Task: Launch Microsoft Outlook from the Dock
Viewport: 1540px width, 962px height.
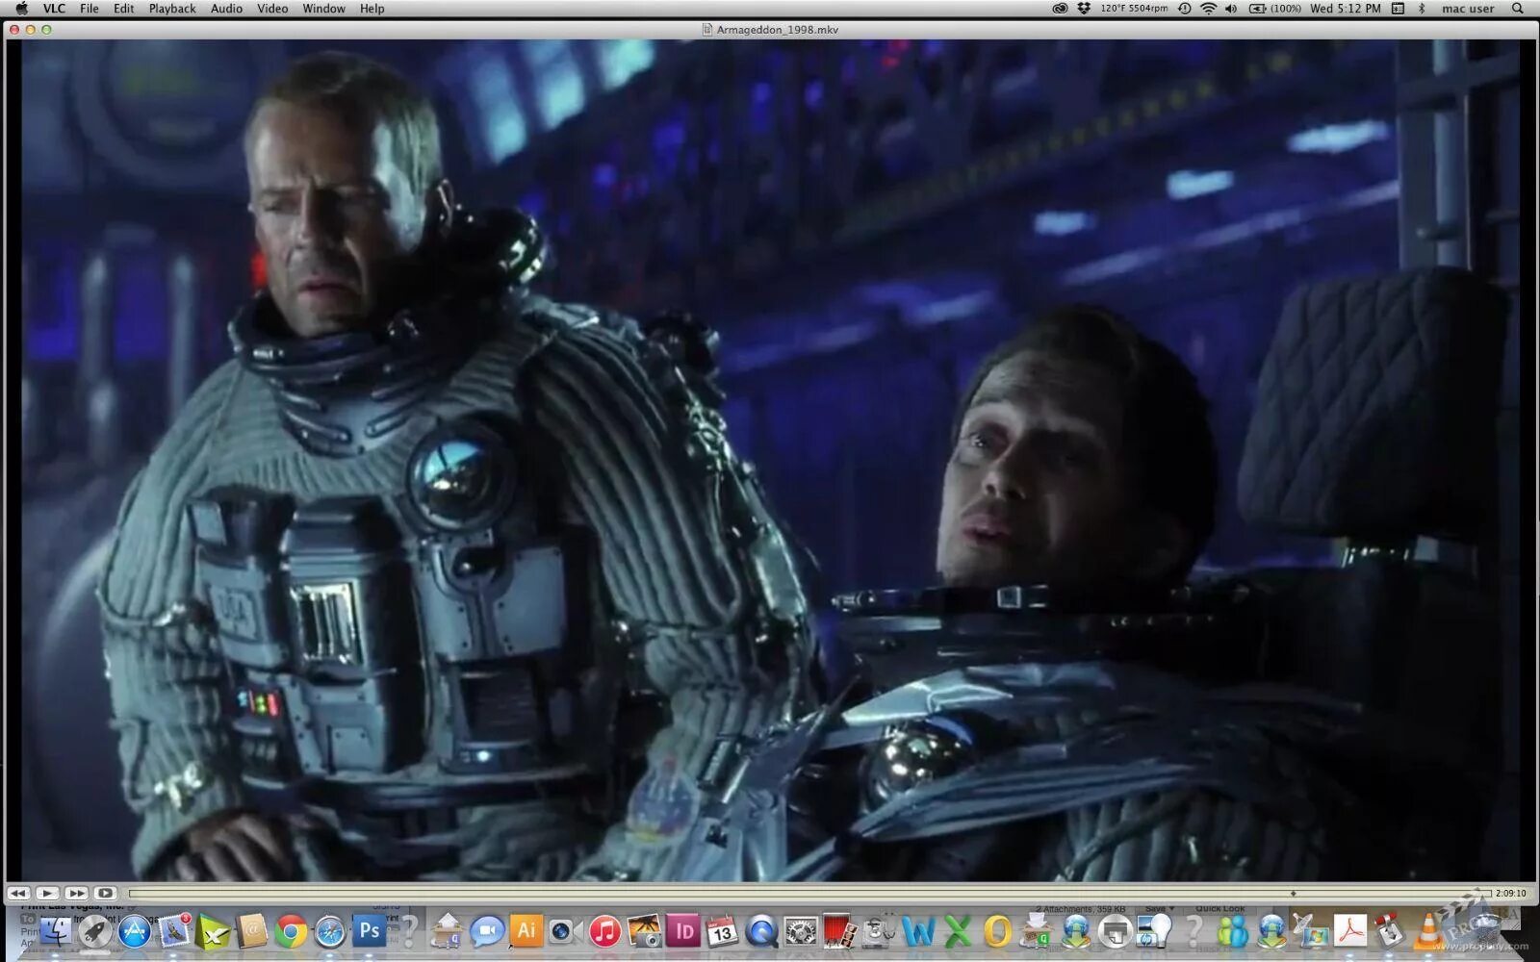Action: 997,931
